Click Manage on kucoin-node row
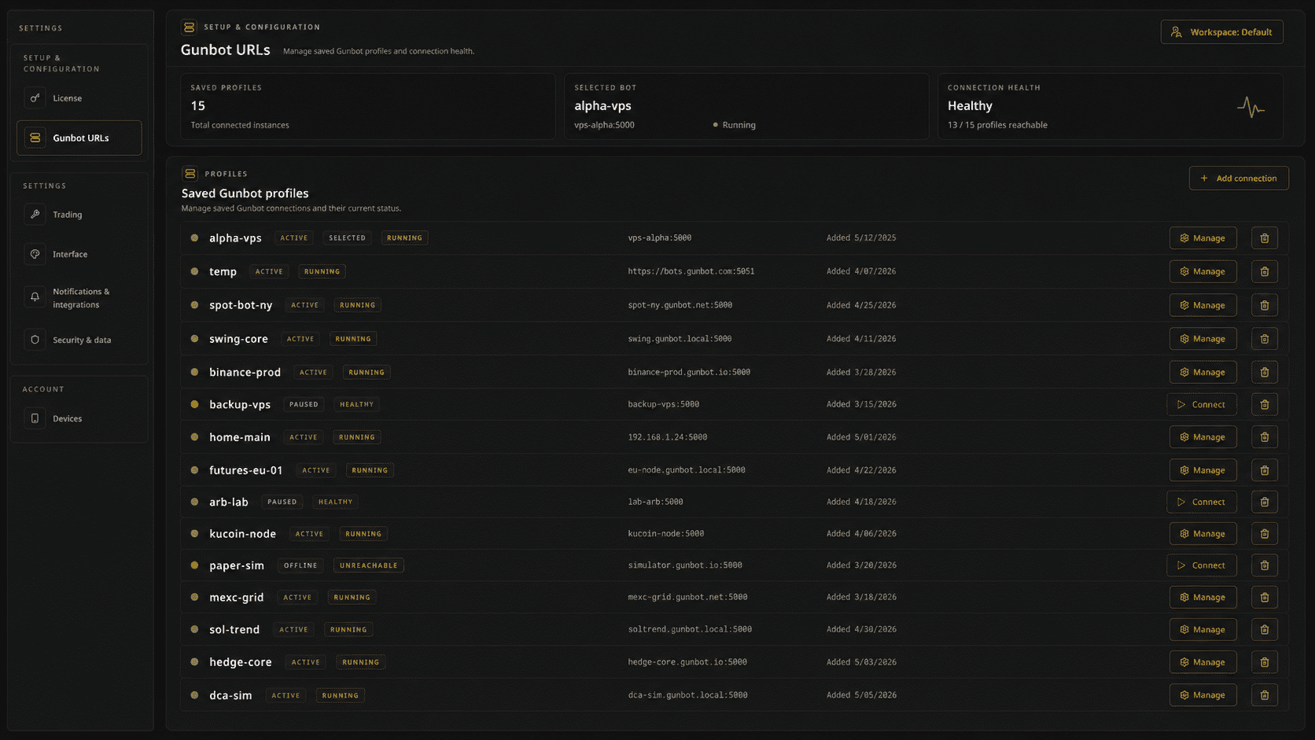Viewport: 1315px width, 740px height. (x=1203, y=534)
